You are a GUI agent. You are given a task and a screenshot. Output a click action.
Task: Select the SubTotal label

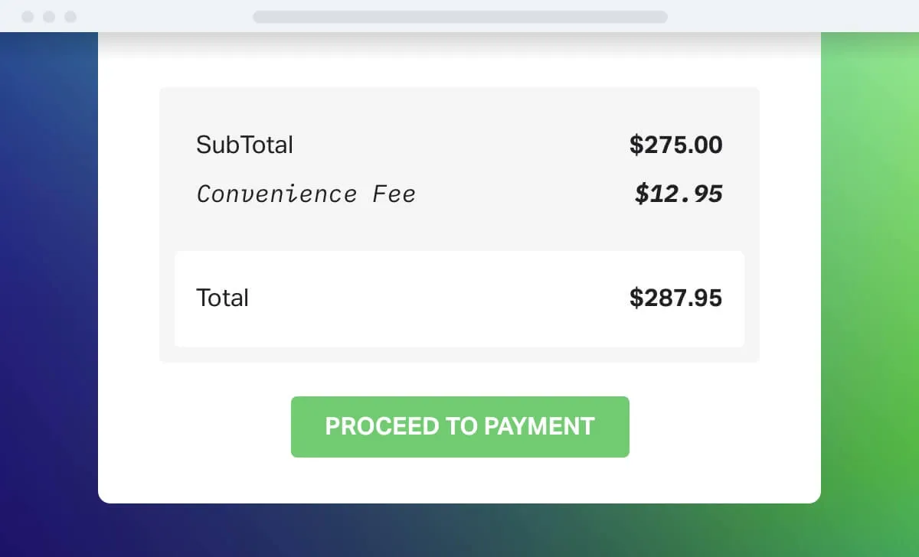click(x=245, y=145)
